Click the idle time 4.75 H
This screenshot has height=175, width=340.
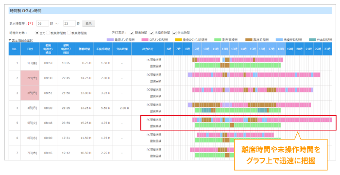pyautogui.click(x=105, y=123)
